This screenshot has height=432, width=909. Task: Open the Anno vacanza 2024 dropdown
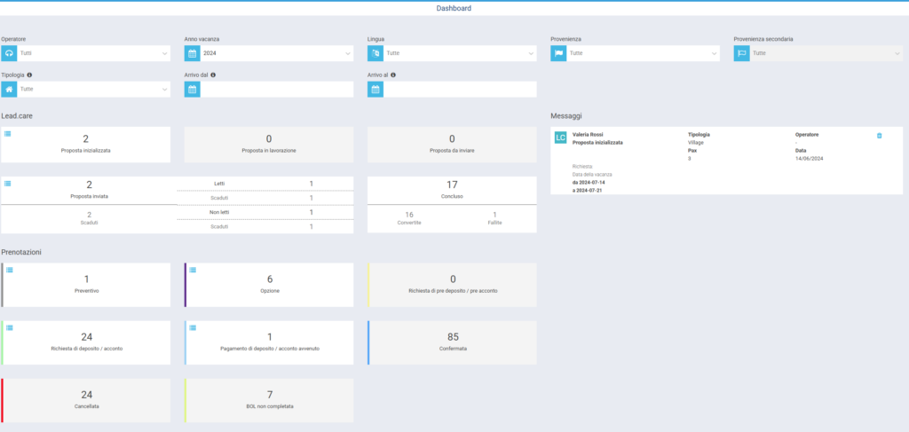click(276, 54)
